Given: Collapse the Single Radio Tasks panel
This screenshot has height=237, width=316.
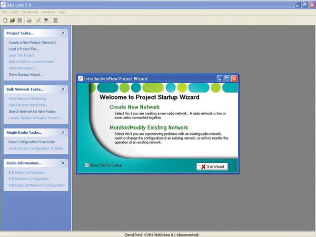Looking at the screenshot, I should click(63, 132).
